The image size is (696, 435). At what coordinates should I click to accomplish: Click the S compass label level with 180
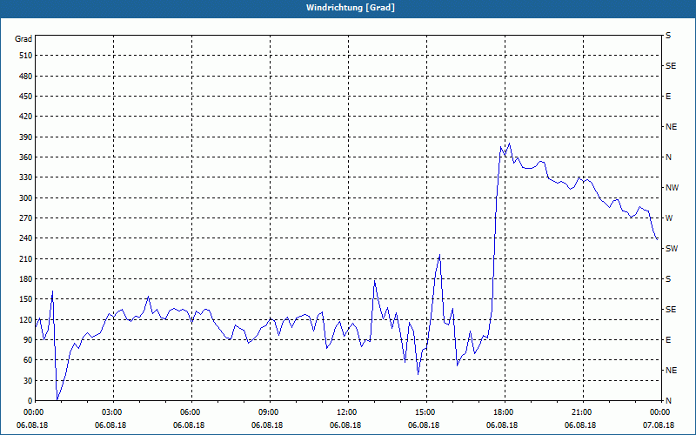pos(668,279)
